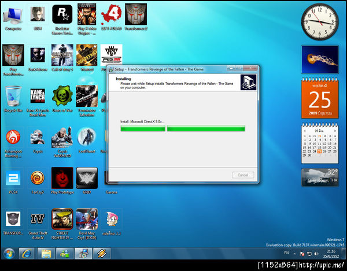
Task: Open the Windows Start menu orb
Action: pyautogui.click(x=9, y=254)
